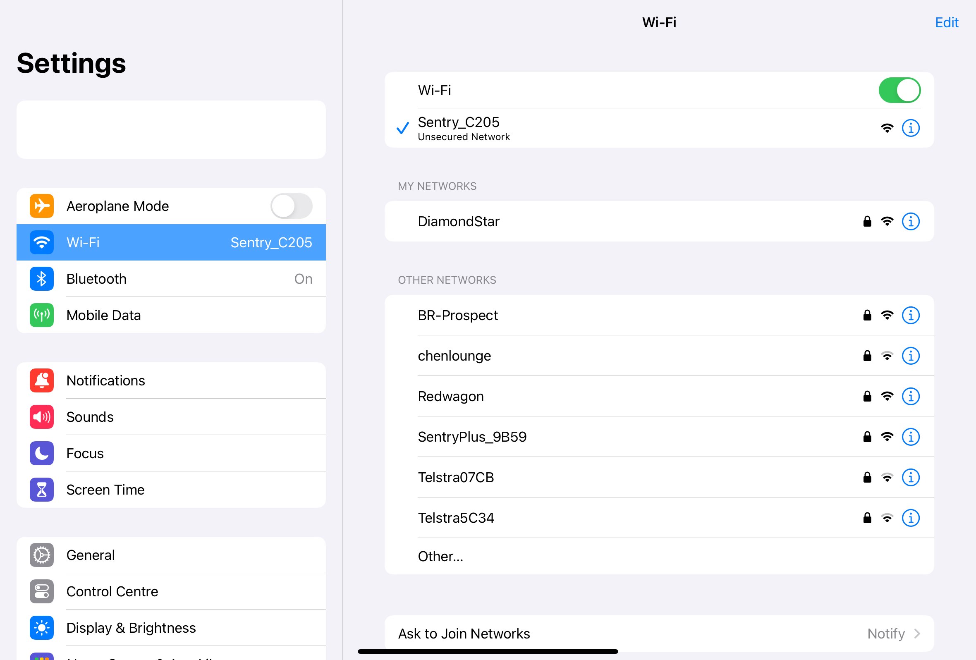Viewport: 976px width, 660px height.
Task: Open info icon for DiamondStar network
Action: pyautogui.click(x=911, y=221)
